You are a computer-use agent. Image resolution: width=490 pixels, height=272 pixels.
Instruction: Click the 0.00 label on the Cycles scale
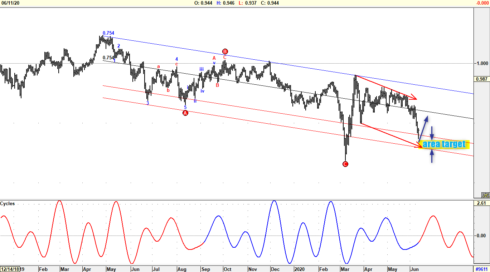482,236
